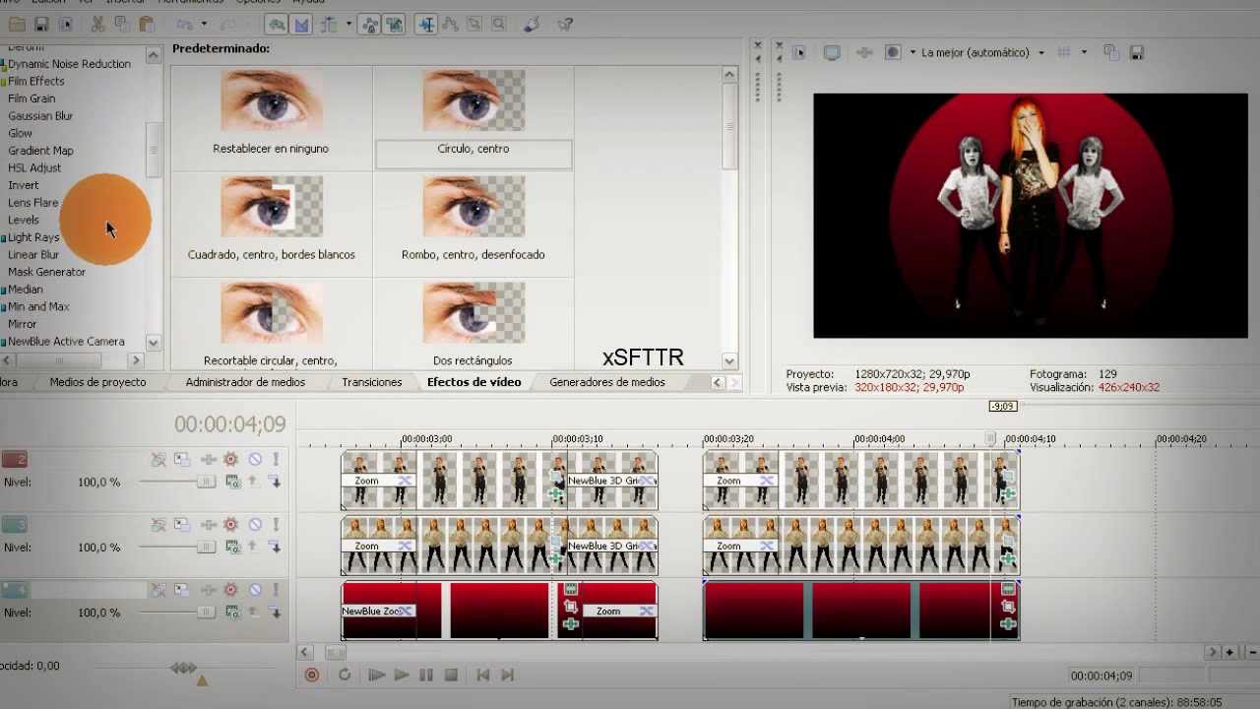Screen dimensions: 1260x709
Task: Paste with the clipboard icon
Action: tap(147, 24)
